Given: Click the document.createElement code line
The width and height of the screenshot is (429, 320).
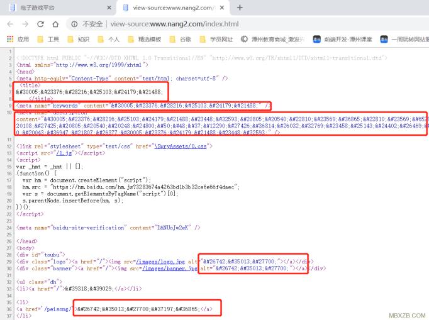Looking at the screenshot, I should [86, 180].
